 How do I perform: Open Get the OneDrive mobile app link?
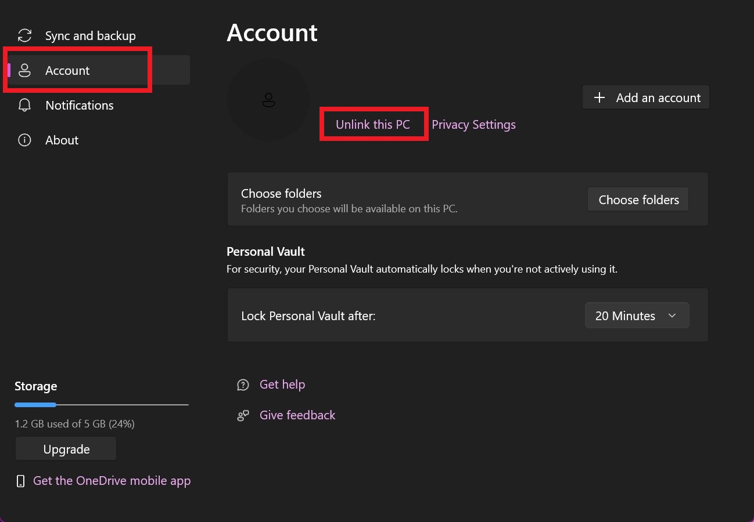[112, 481]
